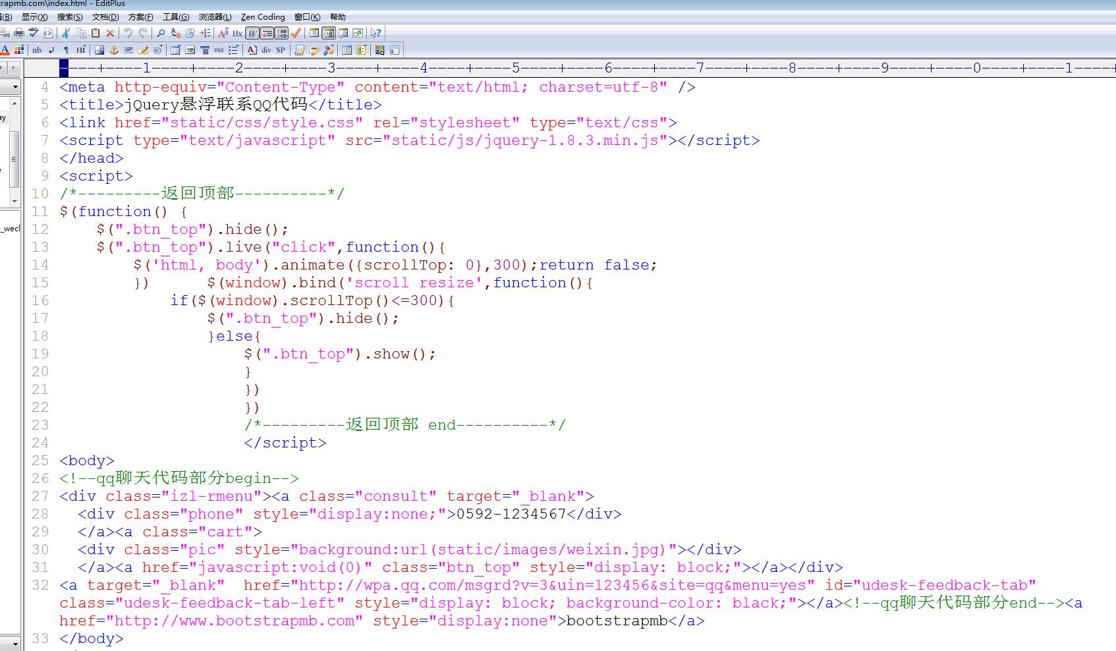
Task: Insert Table icon in HTML toolbar
Action: tap(175, 50)
